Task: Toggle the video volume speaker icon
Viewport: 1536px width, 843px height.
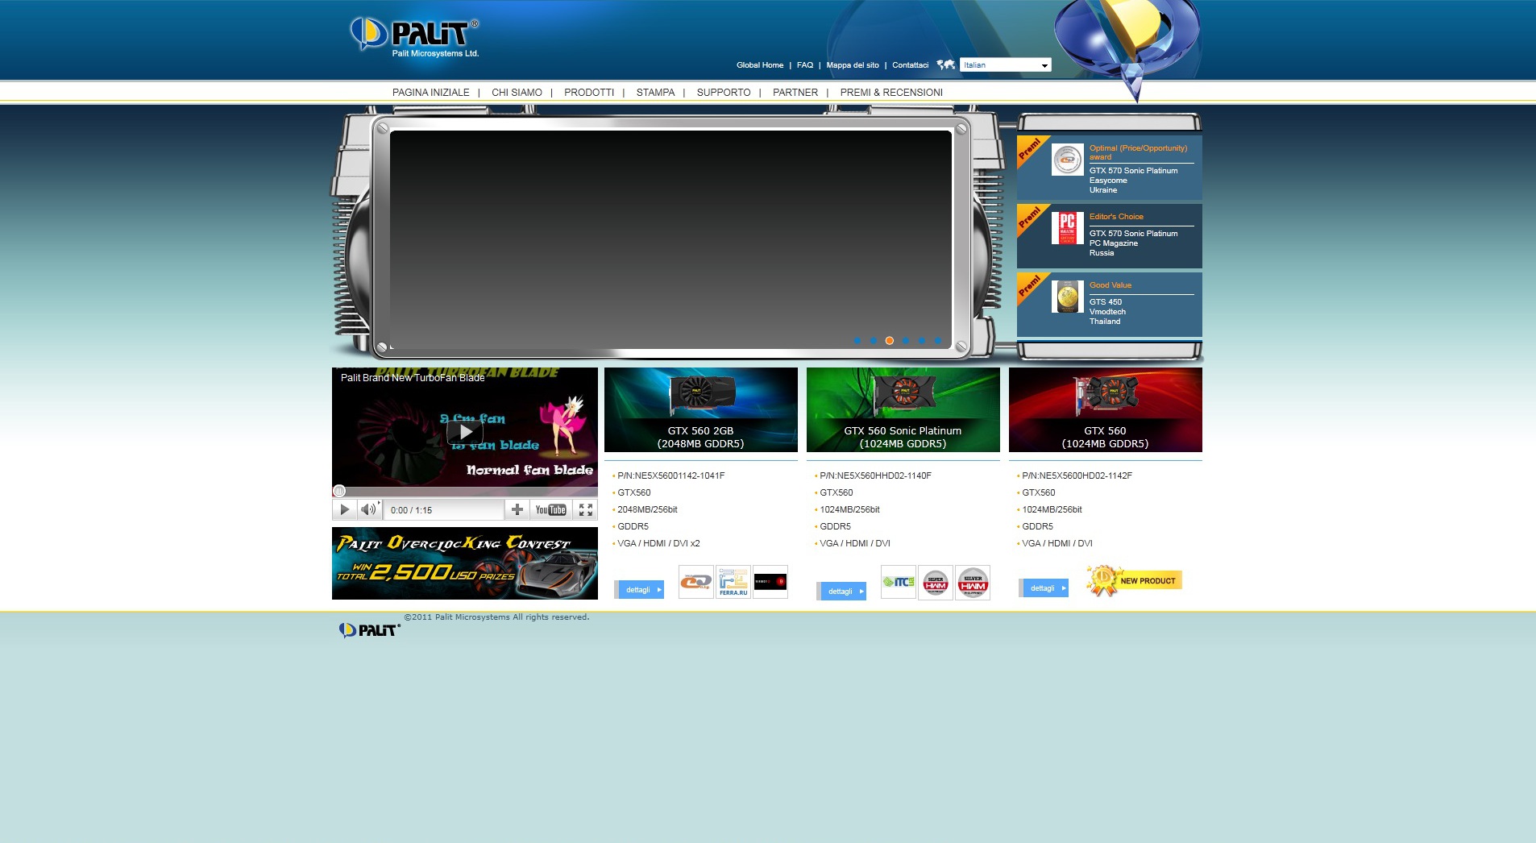Action: click(x=367, y=509)
